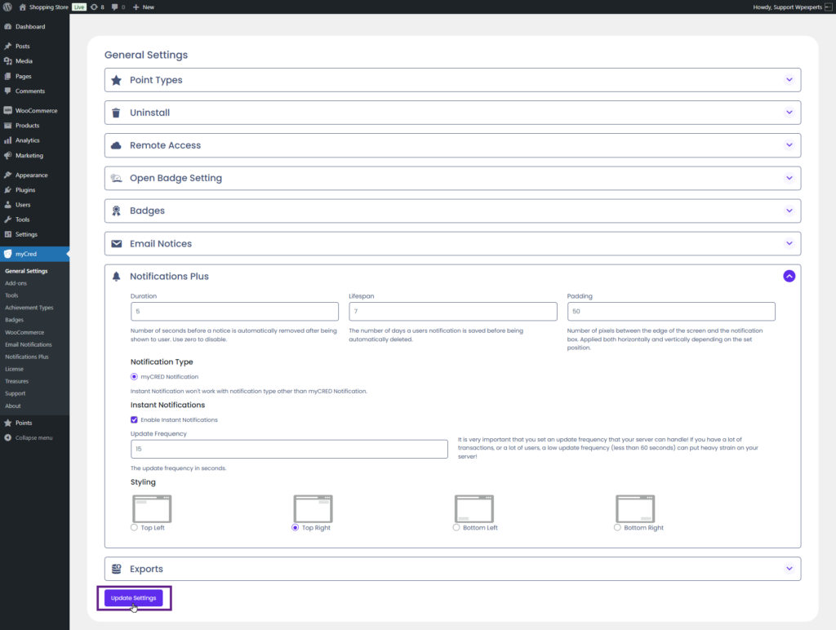The height and width of the screenshot is (630, 836).
Task: Expand the Badges section chevron
Action: coord(789,211)
